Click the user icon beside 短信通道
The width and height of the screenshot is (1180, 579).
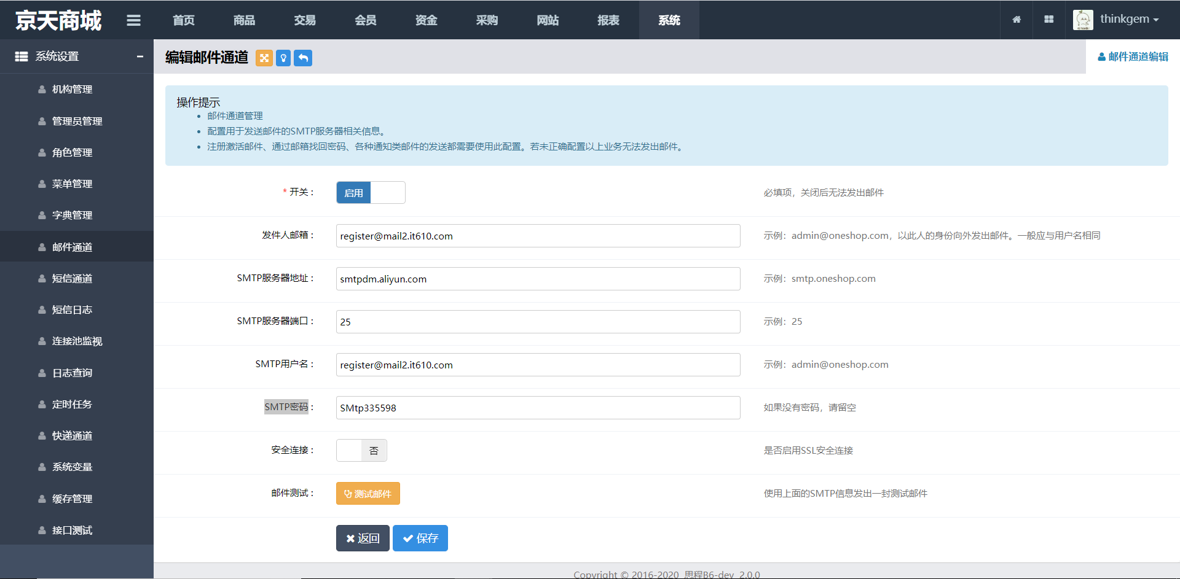[x=42, y=279]
